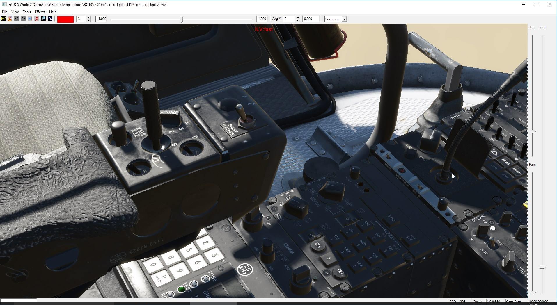Open the Summer season dropdown
The height and width of the screenshot is (305, 557).
tap(344, 19)
